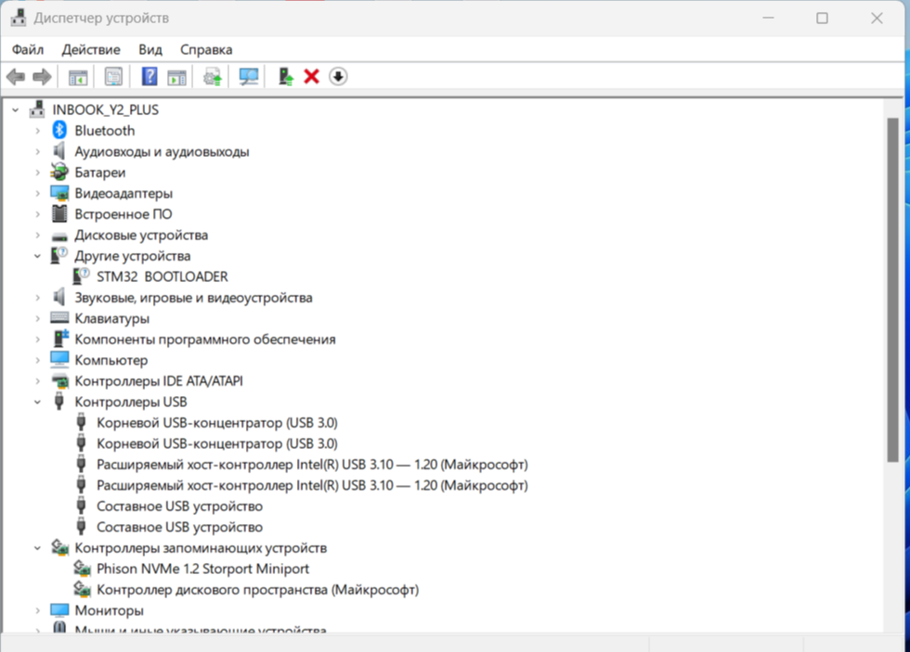Click the Bluetooth category icon
This screenshot has height=652, width=910.
[59, 131]
